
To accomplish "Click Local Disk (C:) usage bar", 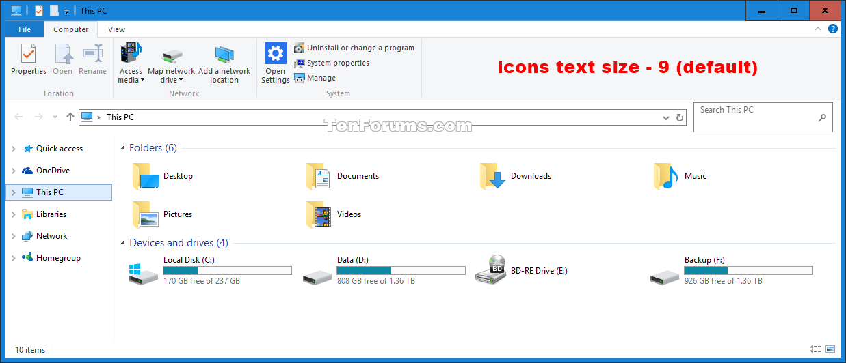I will point(227,270).
